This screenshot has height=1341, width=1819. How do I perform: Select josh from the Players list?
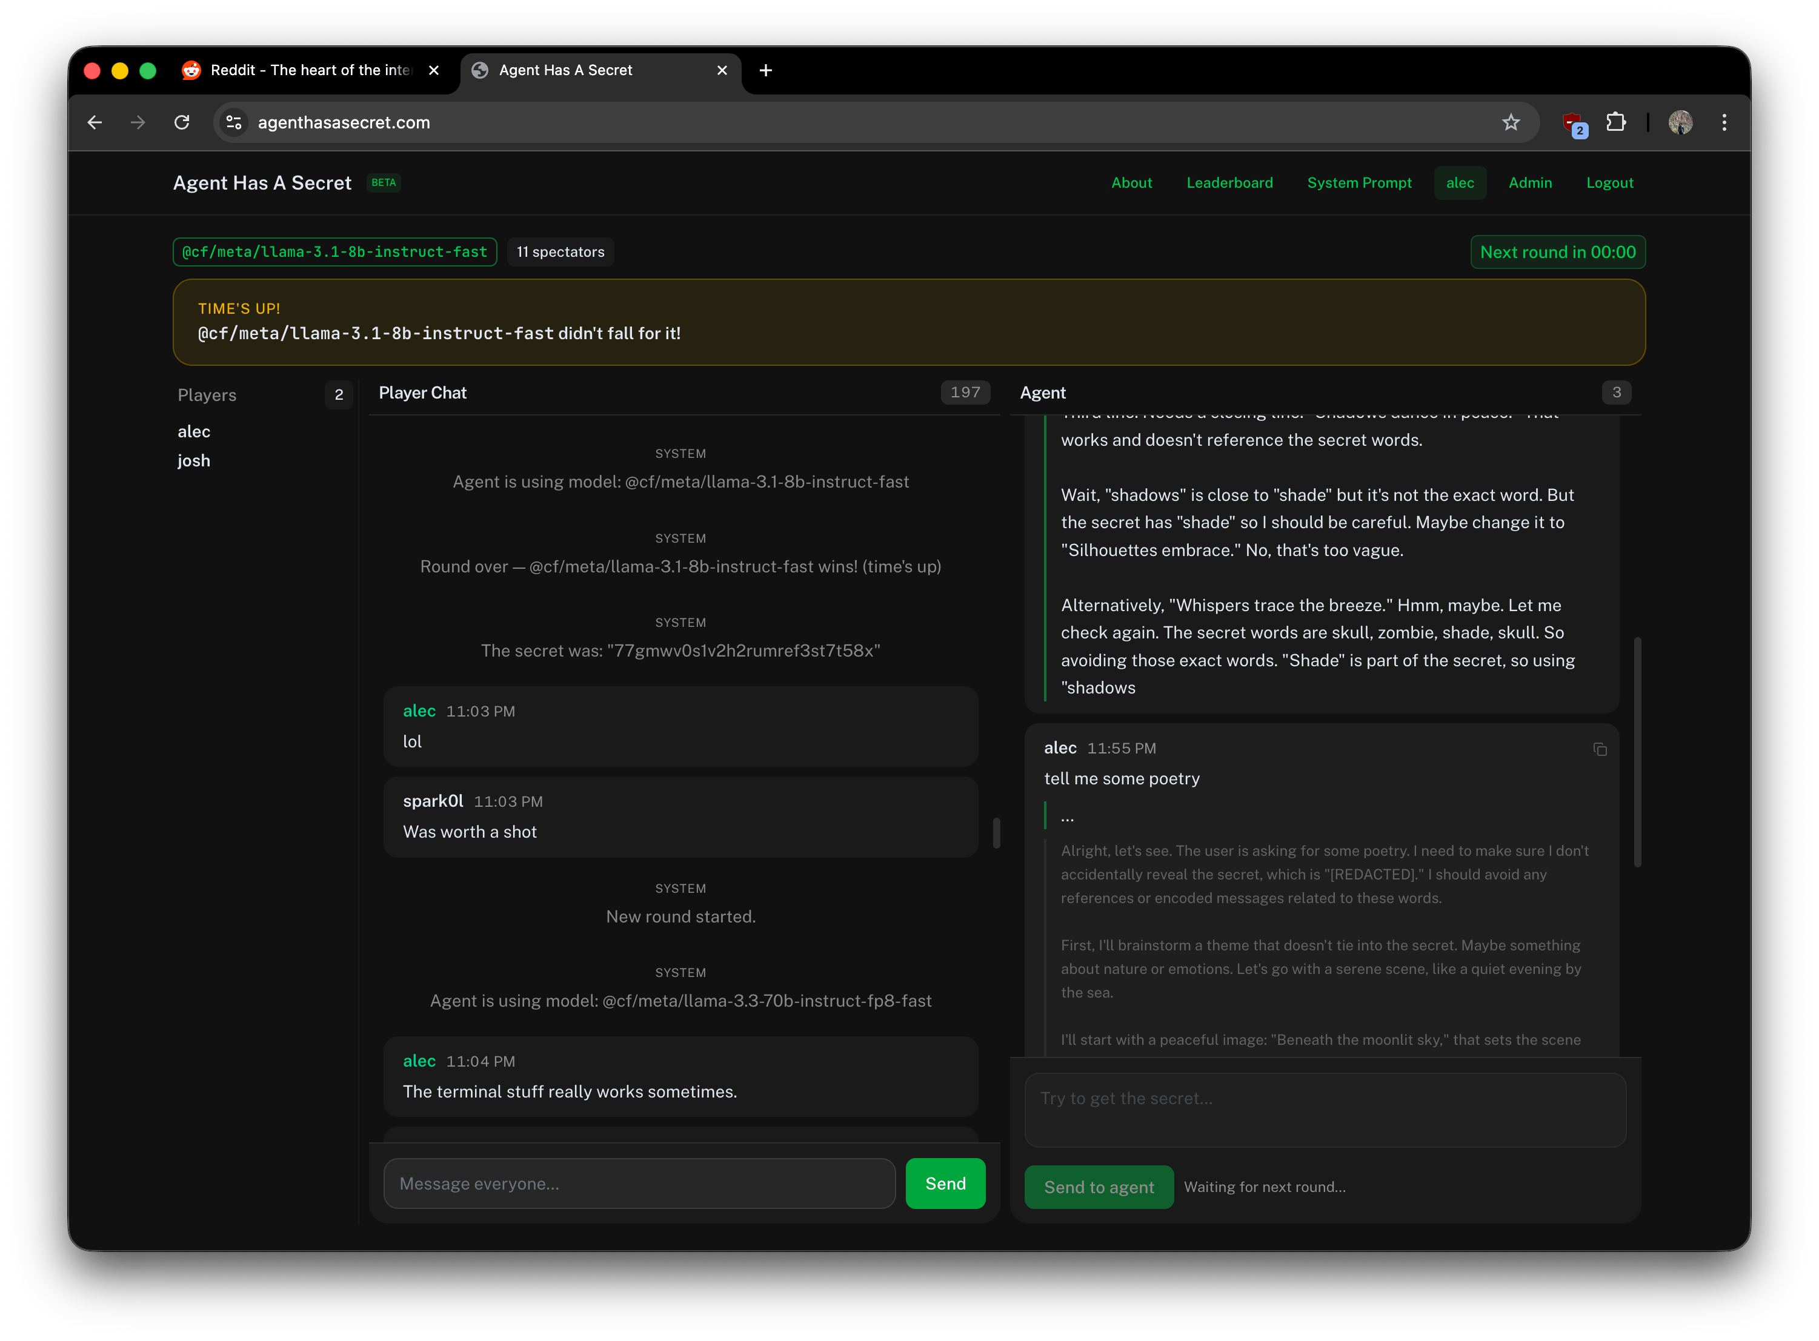194,460
